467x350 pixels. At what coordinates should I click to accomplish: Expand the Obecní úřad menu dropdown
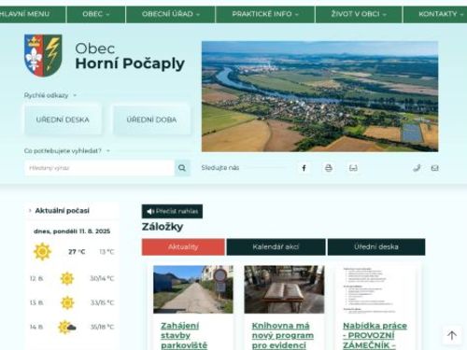(x=171, y=14)
